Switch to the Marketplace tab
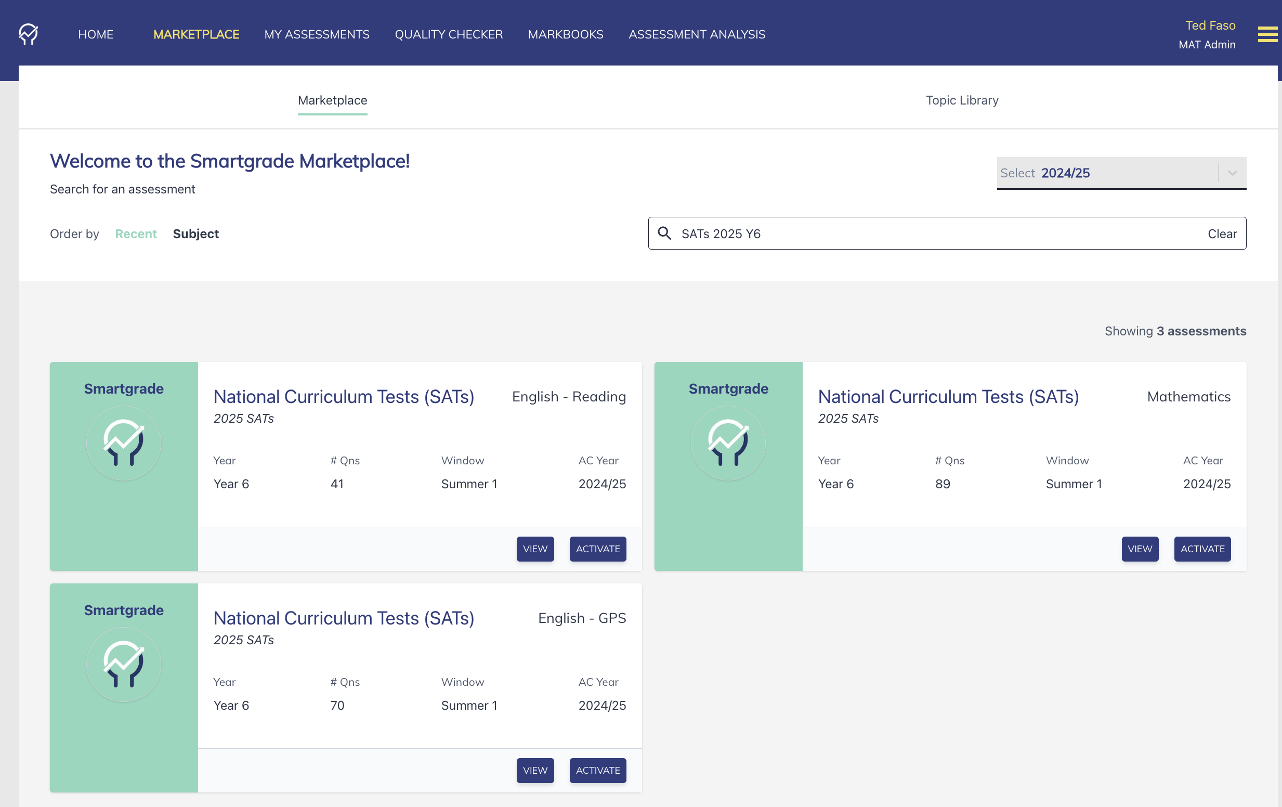 pos(332,100)
